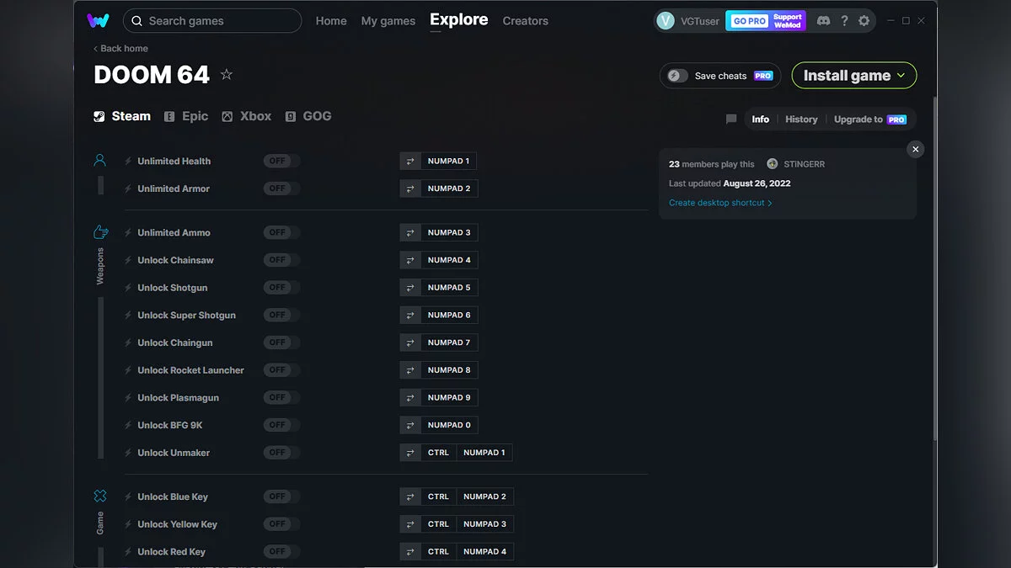This screenshot has width=1011, height=568.
Task: Click swap hotkey icon for Unlock Unmaker
Action: (410, 453)
